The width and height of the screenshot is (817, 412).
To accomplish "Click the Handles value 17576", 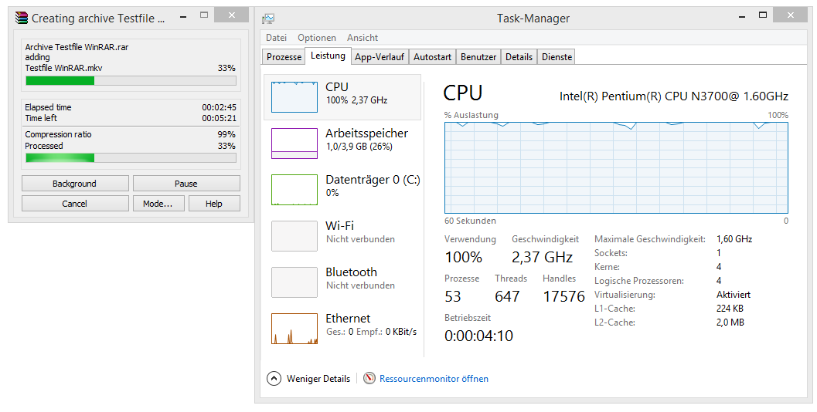I will pyautogui.click(x=563, y=296).
